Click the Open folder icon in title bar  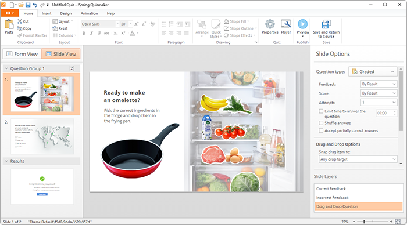21,5
